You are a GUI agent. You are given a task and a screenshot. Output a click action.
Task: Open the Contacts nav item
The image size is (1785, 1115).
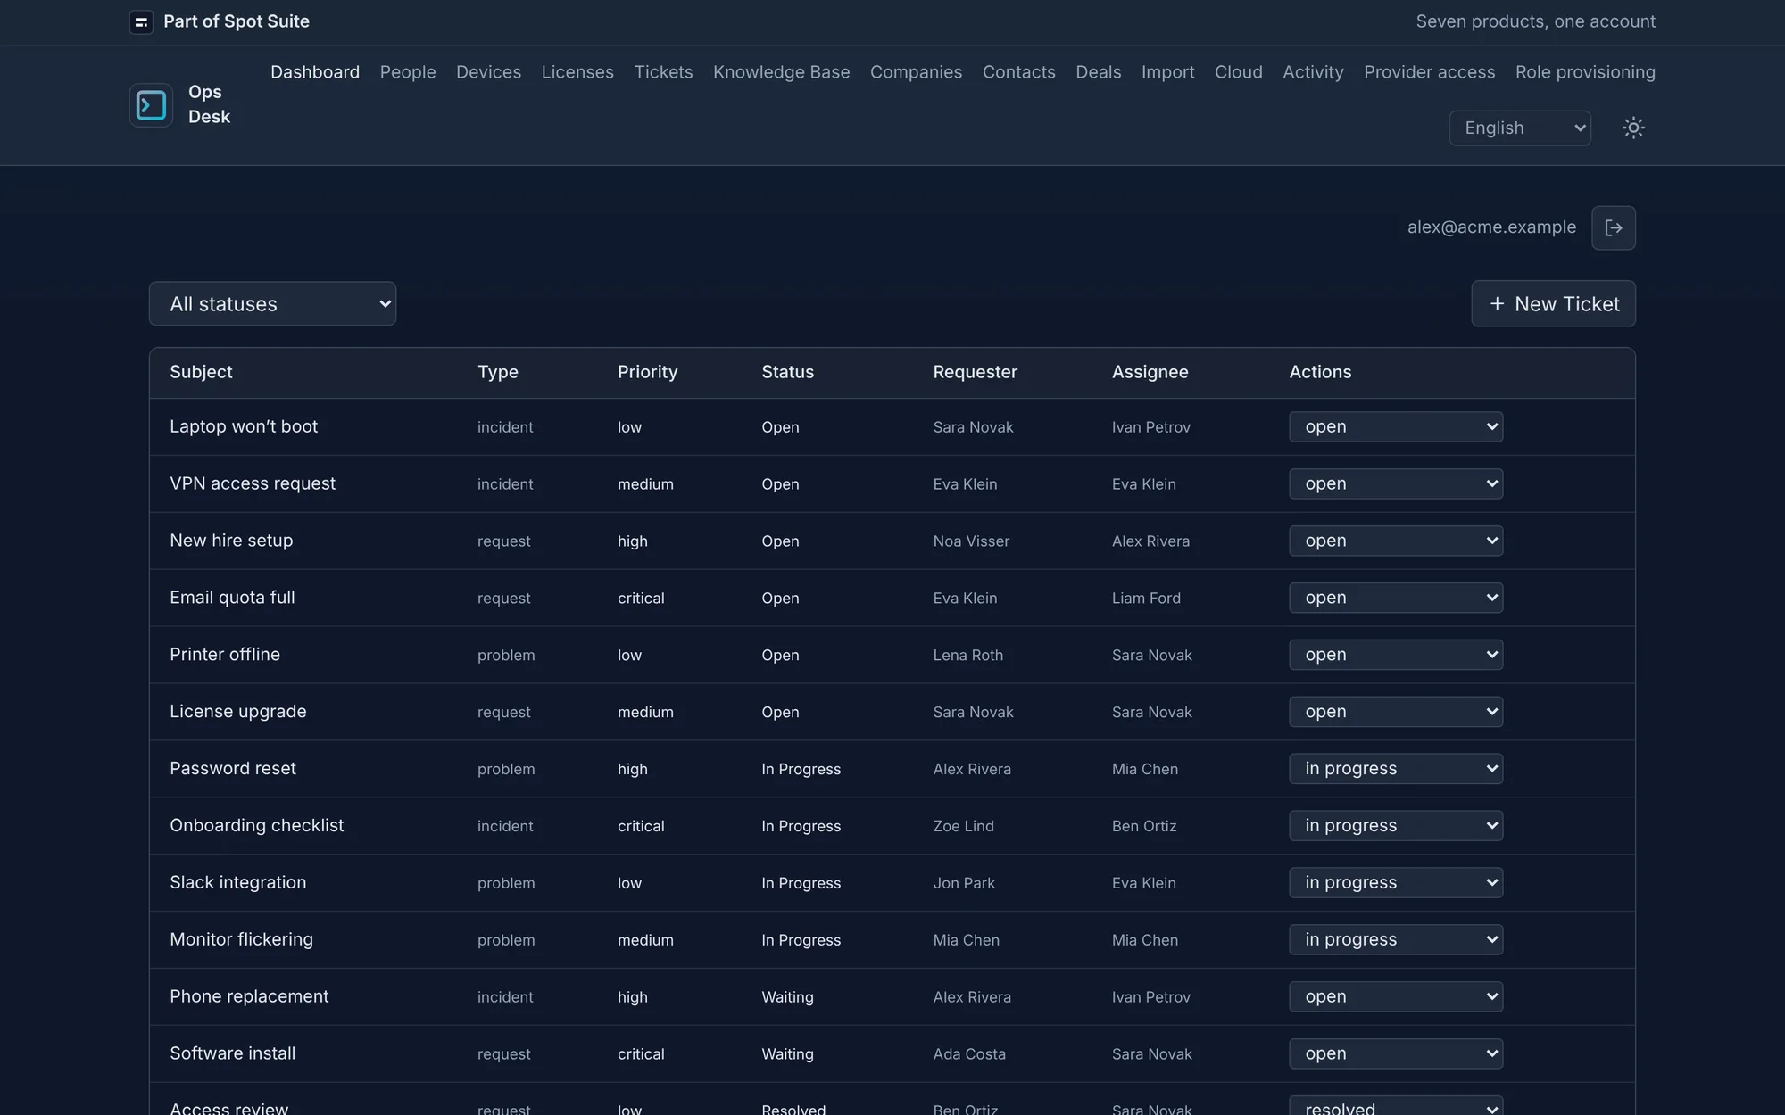pos(1019,72)
